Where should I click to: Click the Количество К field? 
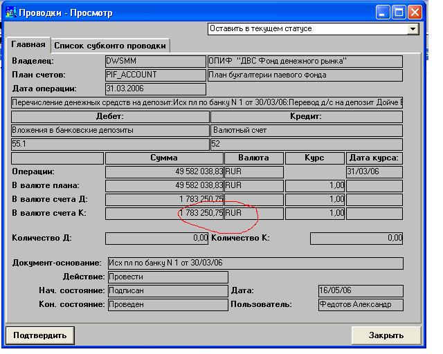pos(356,239)
